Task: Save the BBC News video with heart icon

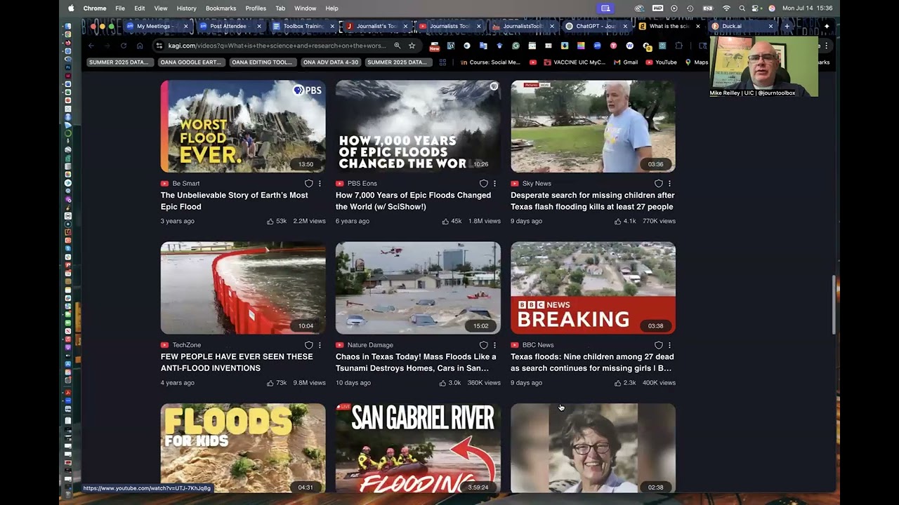Action: [x=658, y=345]
